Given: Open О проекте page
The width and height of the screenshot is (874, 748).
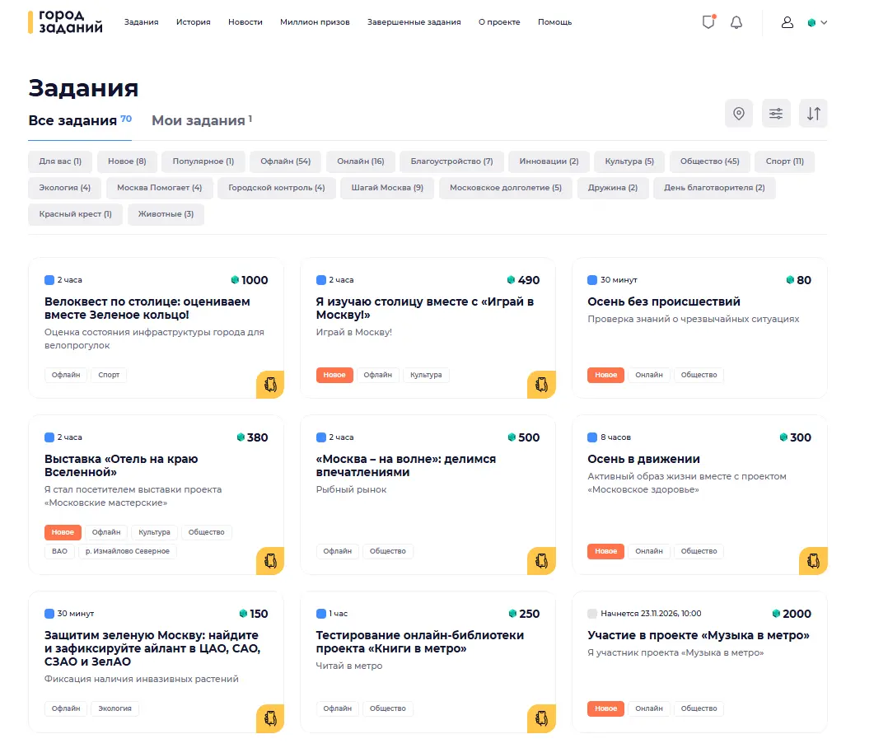Looking at the screenshot, I should point(499,22).
